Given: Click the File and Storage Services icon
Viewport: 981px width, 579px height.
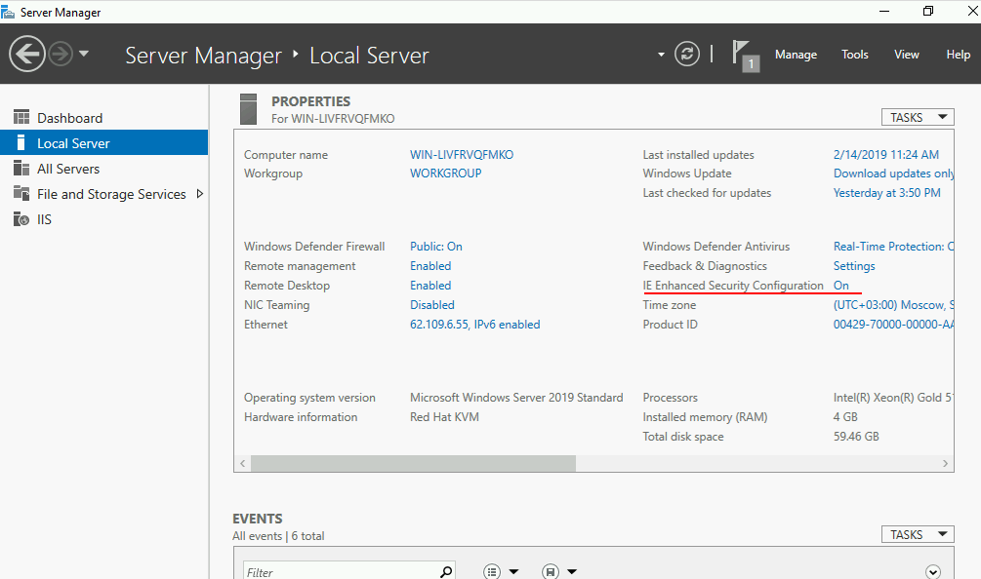Looking at the screenshot, I should [21, 194].
